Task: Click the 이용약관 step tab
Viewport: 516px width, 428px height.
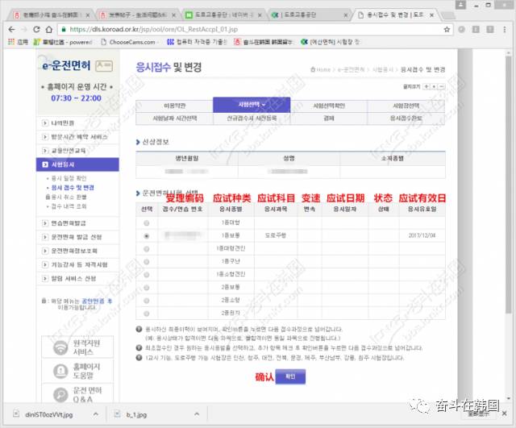Action: pyautogui.click(x=174, y=106)
